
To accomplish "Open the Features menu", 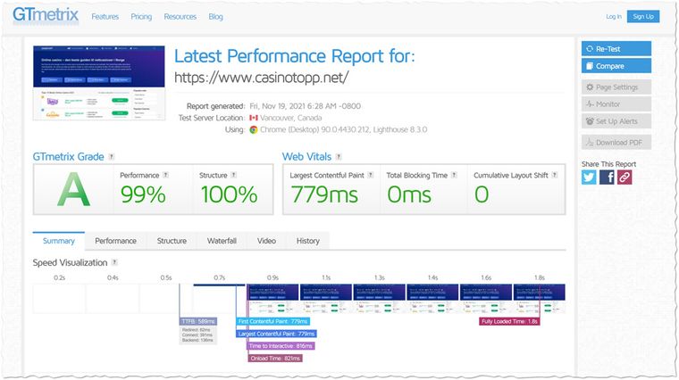I will [x=105, y=17].
